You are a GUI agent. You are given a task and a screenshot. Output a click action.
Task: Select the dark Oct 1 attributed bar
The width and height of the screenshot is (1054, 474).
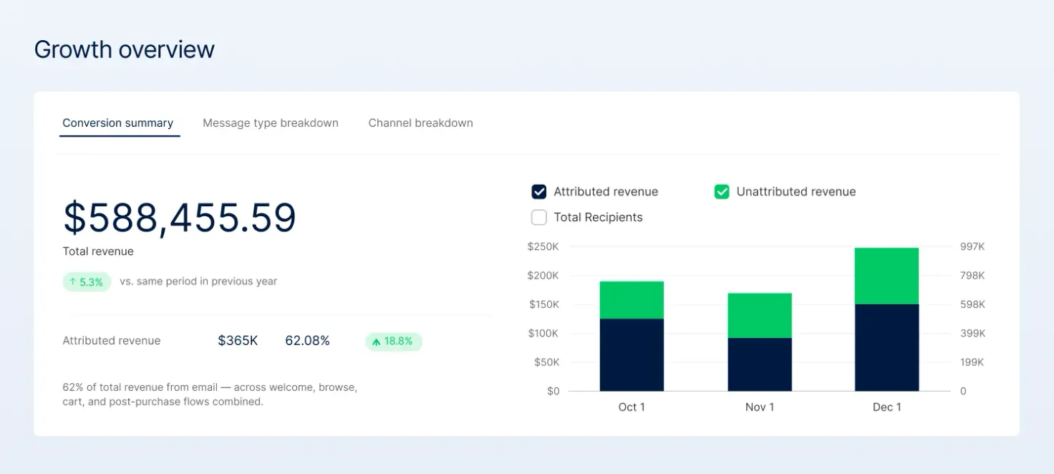(632, 354)
